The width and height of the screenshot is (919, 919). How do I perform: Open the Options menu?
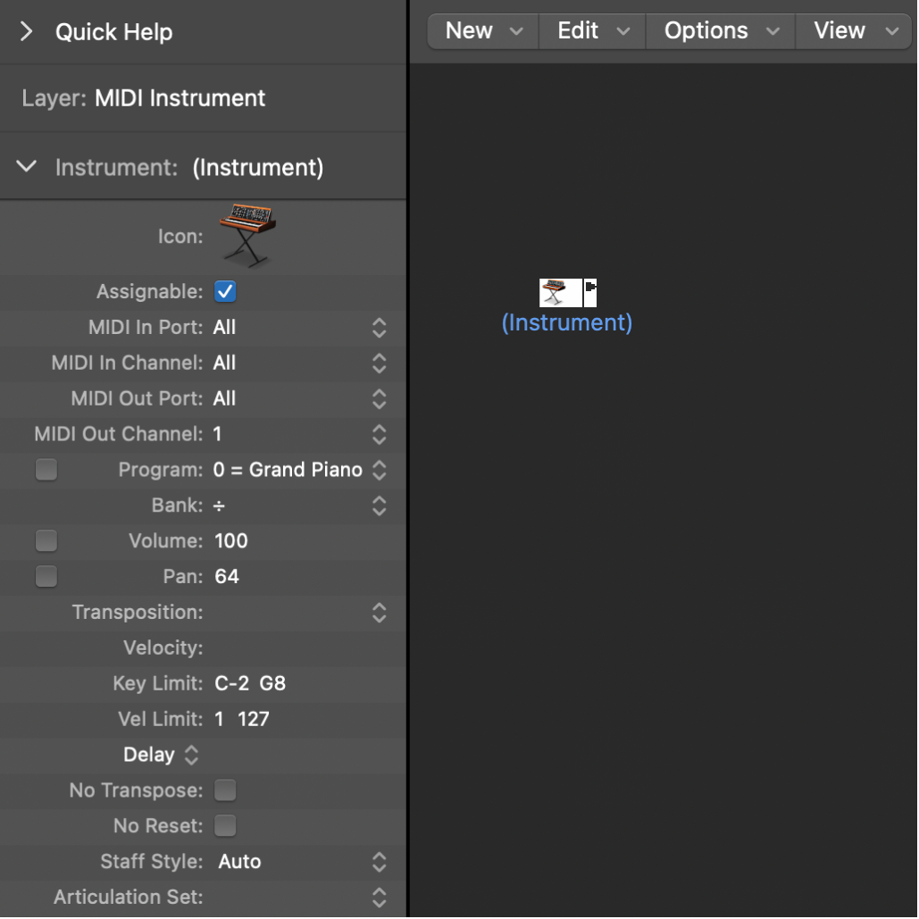point(719,30)
